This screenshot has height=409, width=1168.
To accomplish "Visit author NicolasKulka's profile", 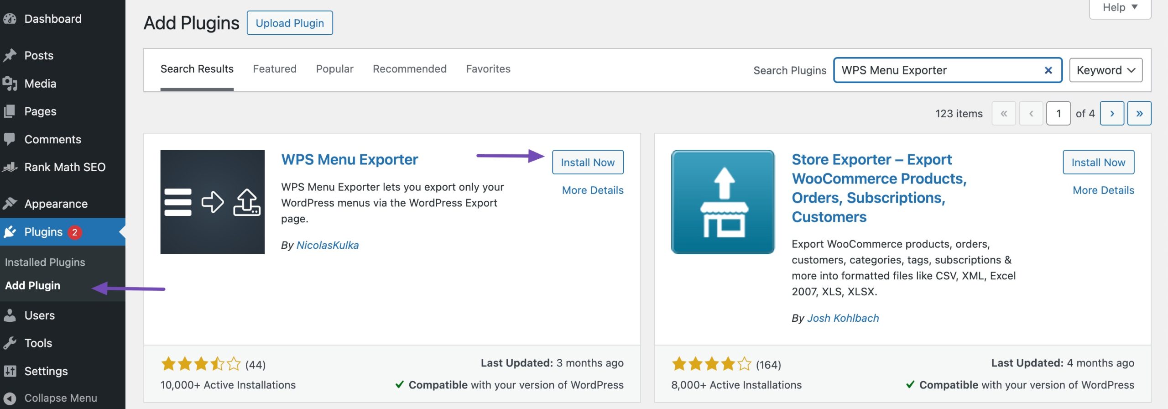I will pos(328,245).
